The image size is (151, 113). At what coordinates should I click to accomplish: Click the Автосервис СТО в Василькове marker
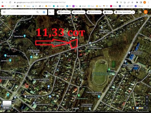point(90,43)
